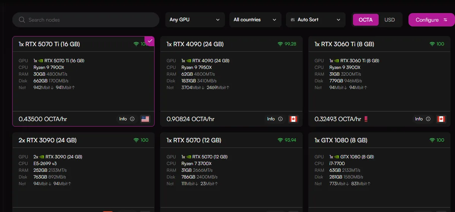Image resolution: width=455 pixels, height=212 pixels.
Task: Click Nvidia logo in 2x RTX 3090 GPU row
Action: [x=42, y=157]
